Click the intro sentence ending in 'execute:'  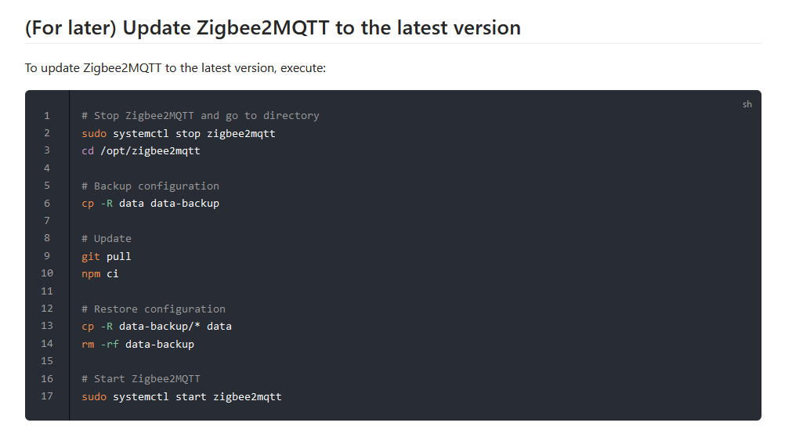point(175,68)
